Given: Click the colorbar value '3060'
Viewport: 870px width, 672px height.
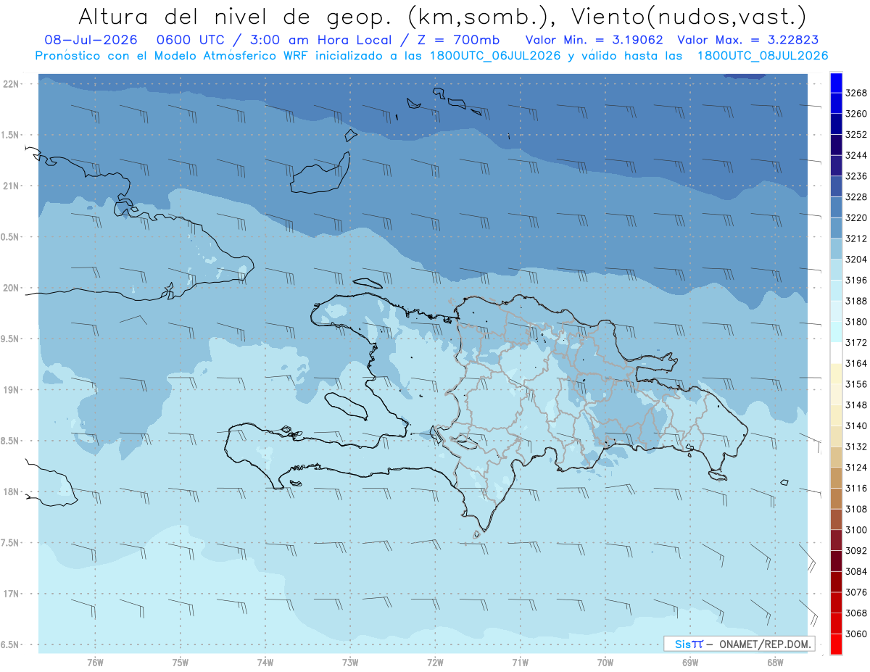Looking at the screenshot, I should coord(856,634).
